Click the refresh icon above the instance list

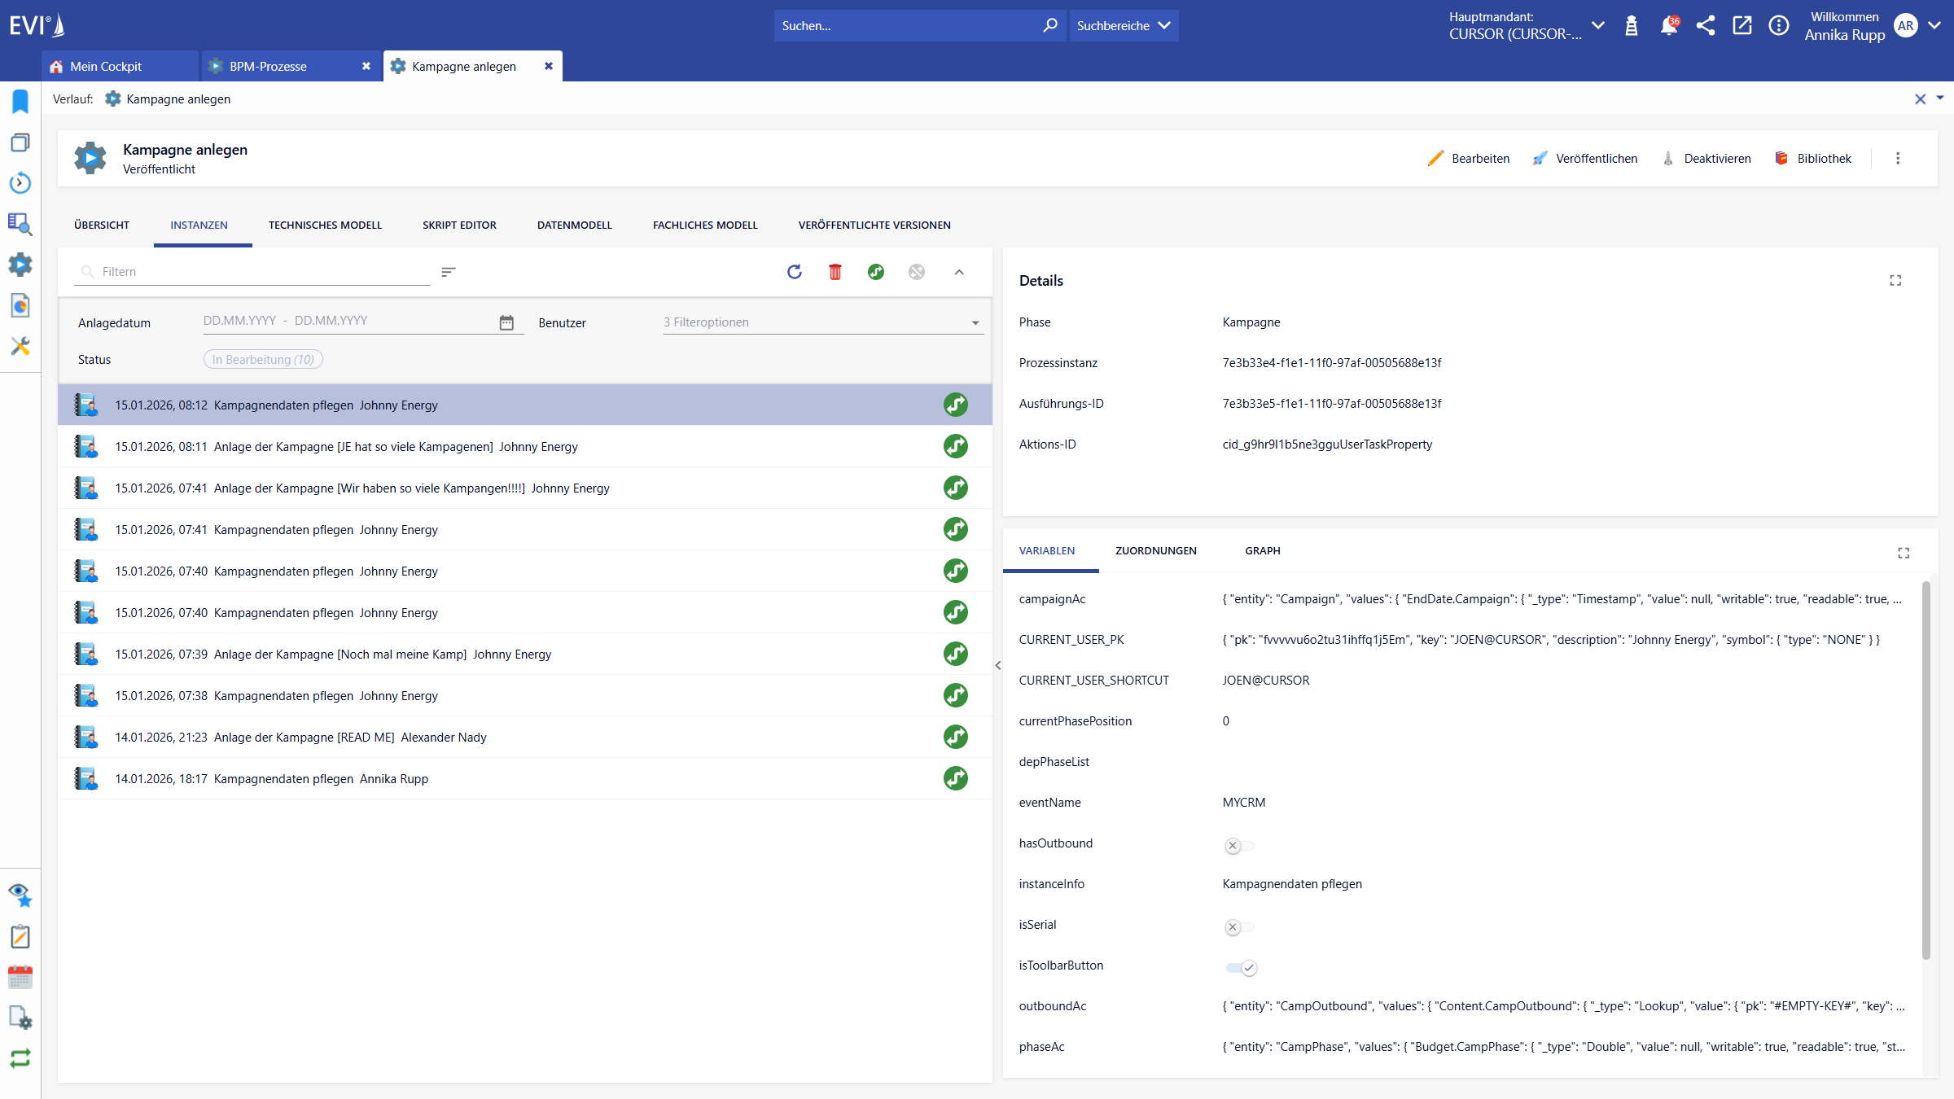[x=794, y=272]
